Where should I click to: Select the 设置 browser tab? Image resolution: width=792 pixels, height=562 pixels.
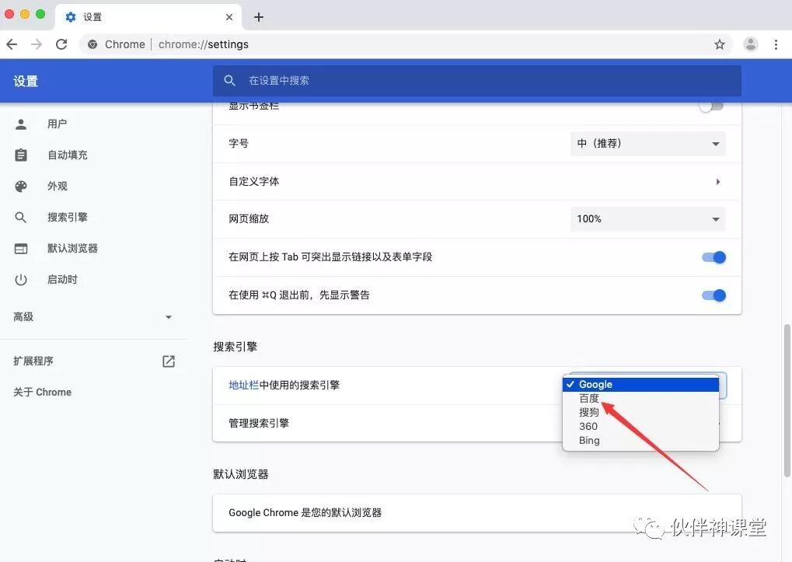[x=148, y=17]
